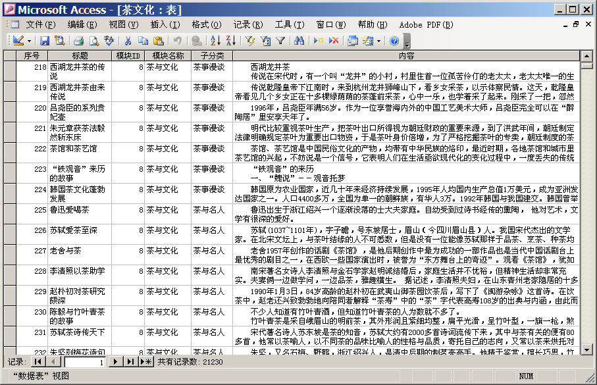This screenshot has width=597, height=385.
Task: Click the Copy icon
Action: [x=143, y=40]
